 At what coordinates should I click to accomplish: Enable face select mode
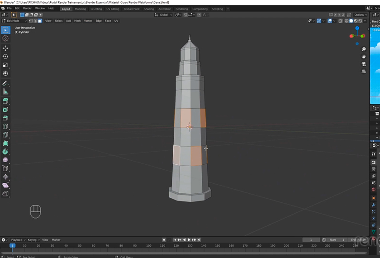point(40,21)
